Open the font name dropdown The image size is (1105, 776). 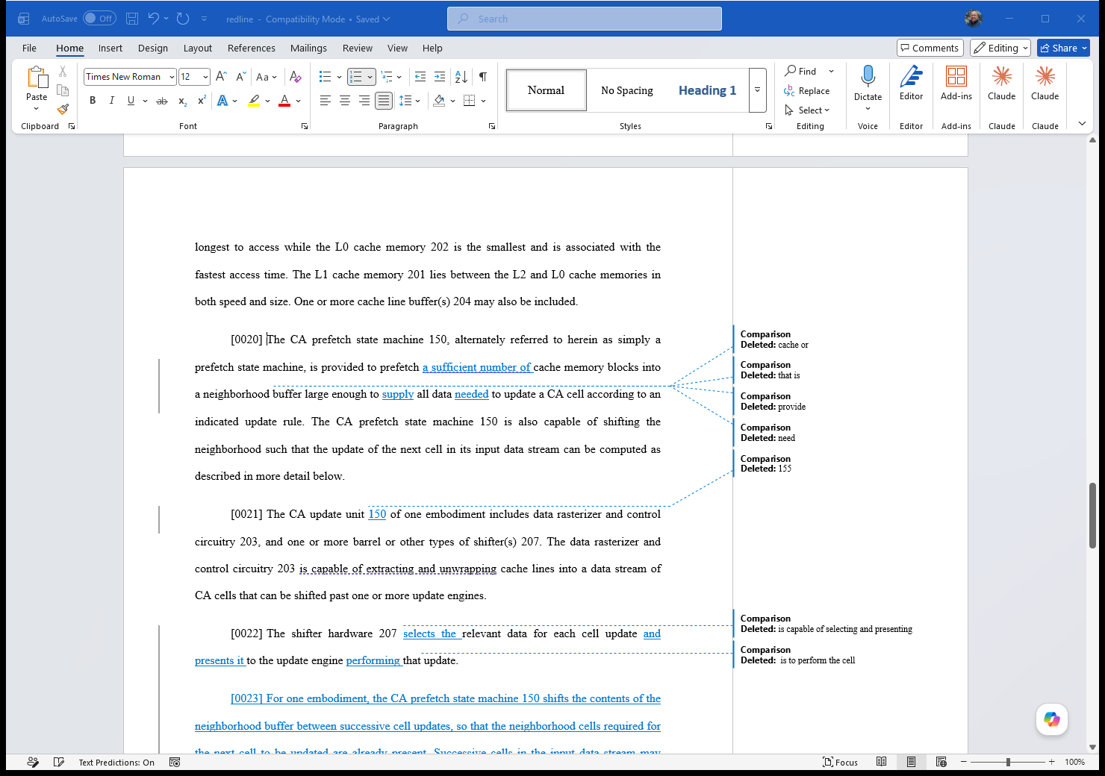tap(172, 77)
